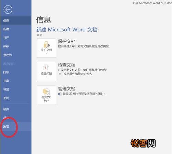The height and width of the screenshot is (154, 172).
Task: Open the 新建 menu entry
Action: [16, 29]
